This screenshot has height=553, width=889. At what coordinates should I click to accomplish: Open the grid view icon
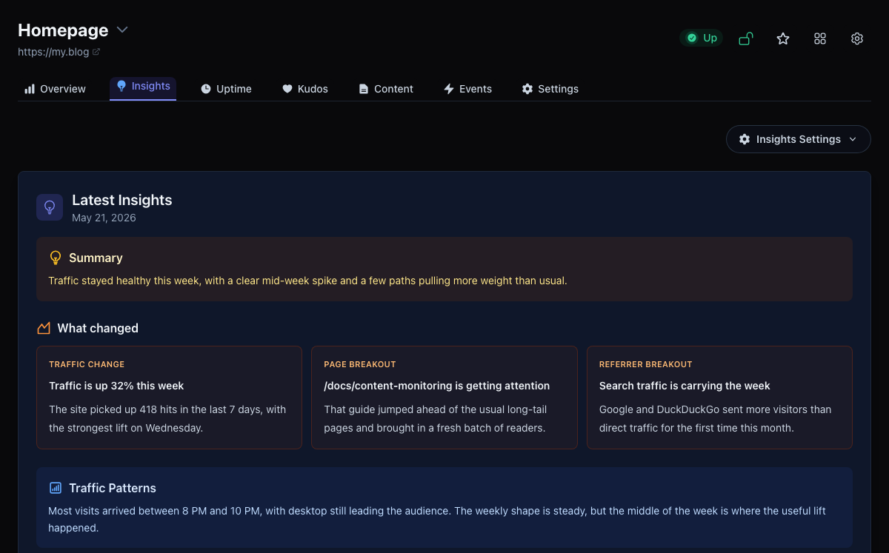click(x=820, y=38)
